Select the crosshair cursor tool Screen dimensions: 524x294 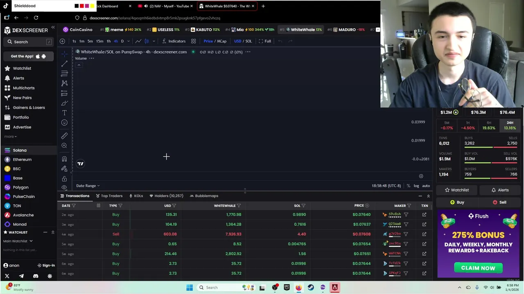click(64, 54)
